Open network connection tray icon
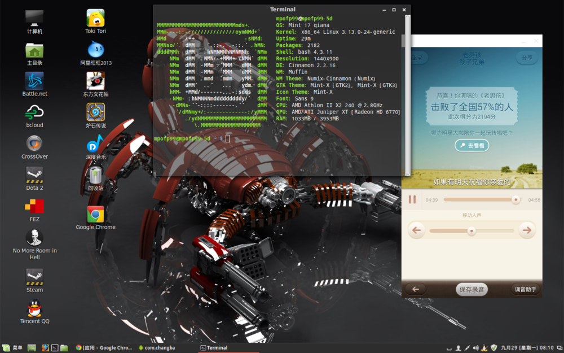 point(467,348)
